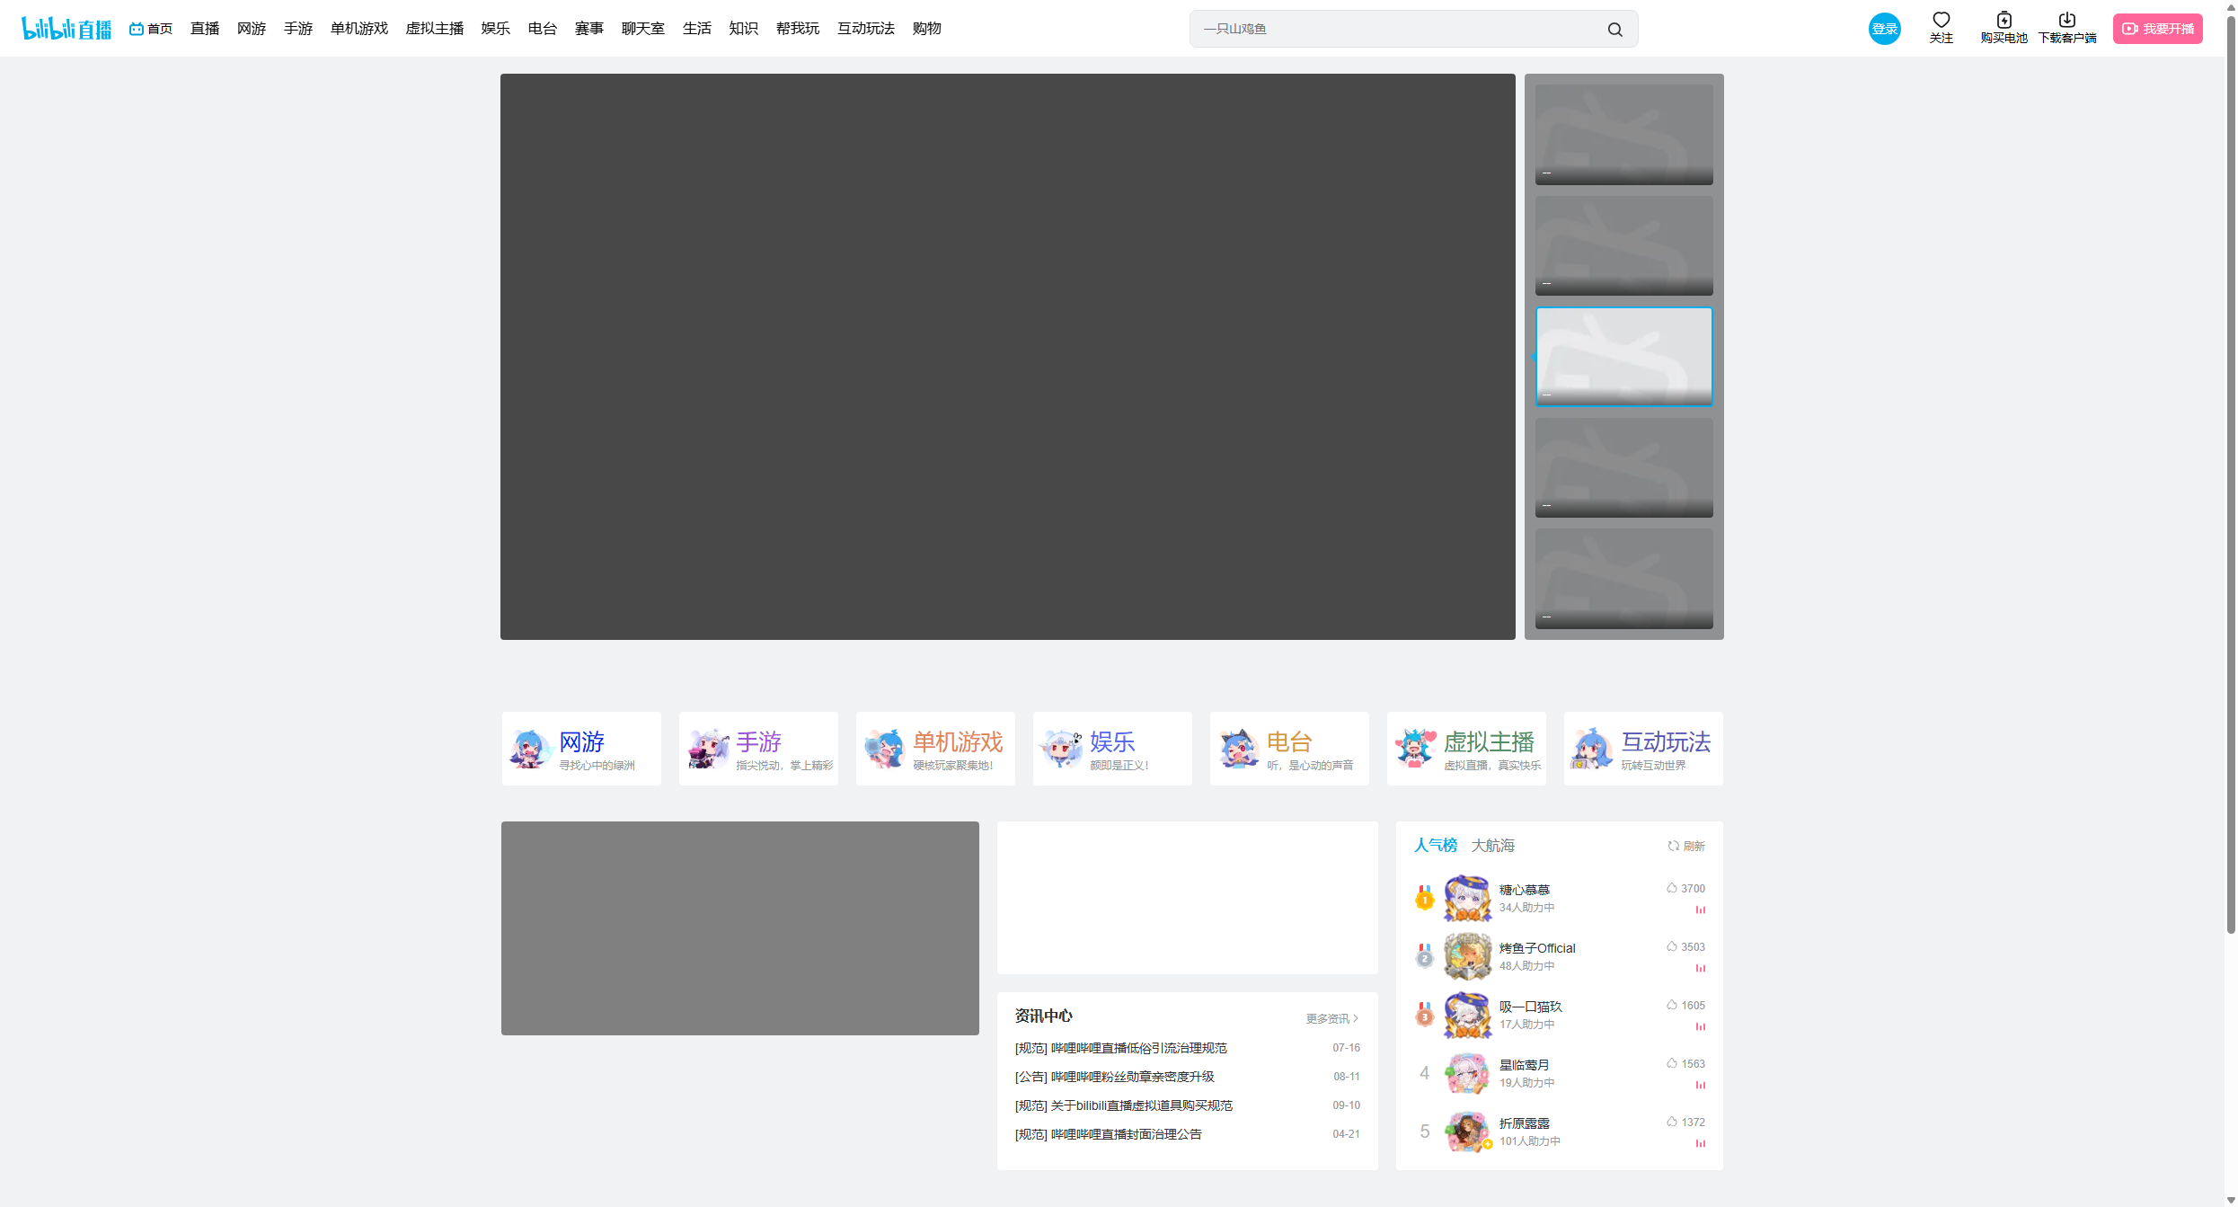
Task: Click streamer name 烤鱼子Official
Action: [1537, 948]
